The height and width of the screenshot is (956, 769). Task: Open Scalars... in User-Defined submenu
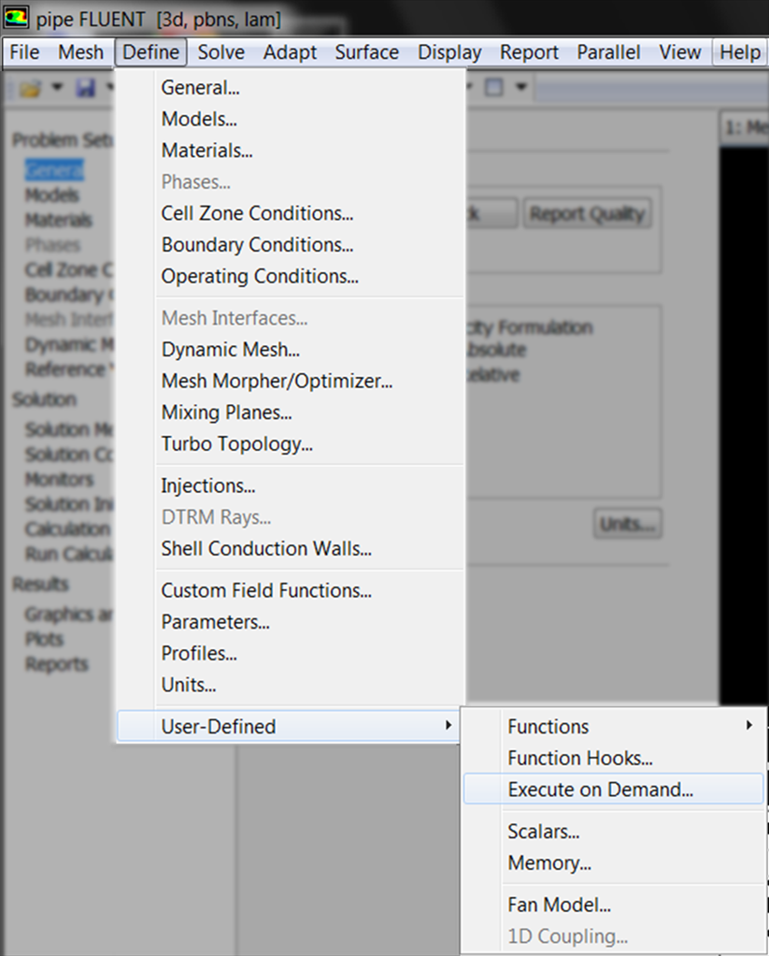point(613,832)
